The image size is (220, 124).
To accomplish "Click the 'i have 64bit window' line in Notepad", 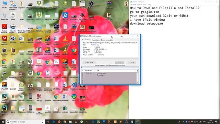I will (x=147, y=20).
